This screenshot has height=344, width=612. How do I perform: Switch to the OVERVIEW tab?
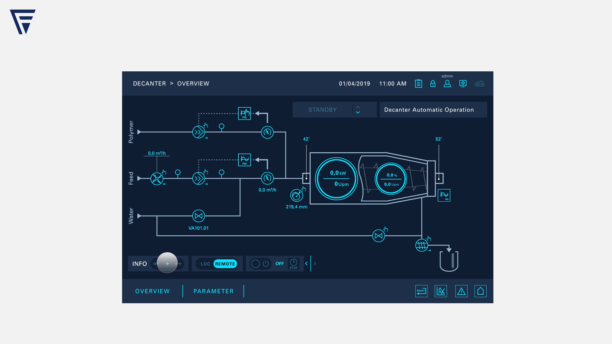pos(152,291)
